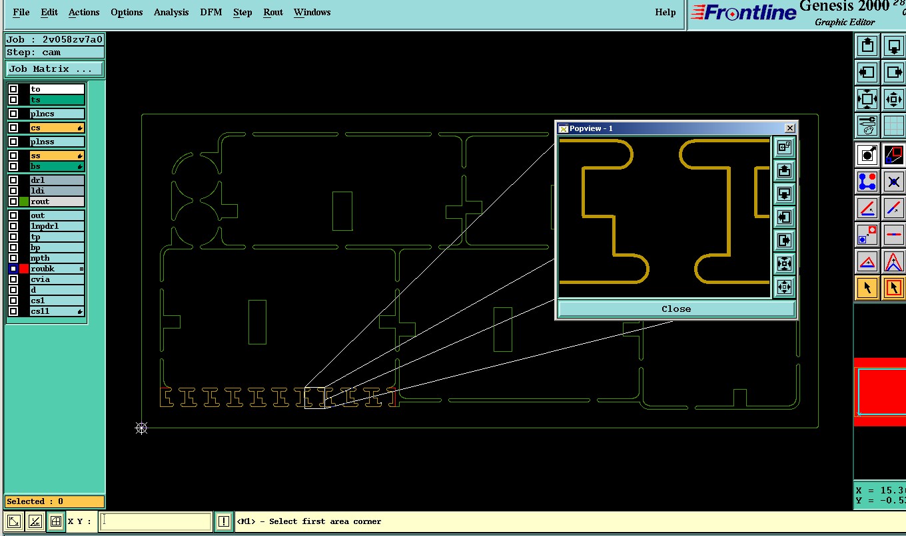Viewport: 906px width, 536px height.
Task: Click the grid snap icon beside X Y
Action: click(56, 522)
